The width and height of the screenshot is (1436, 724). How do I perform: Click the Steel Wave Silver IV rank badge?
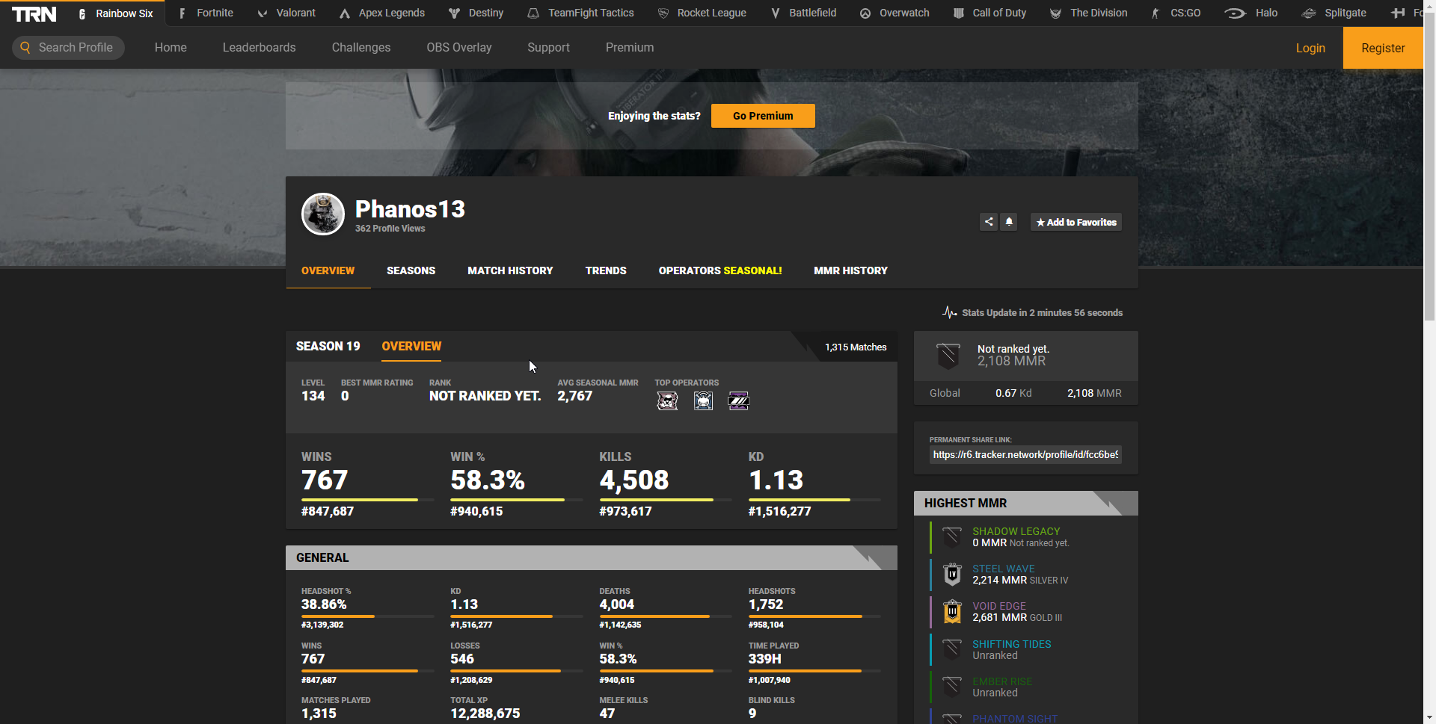coord(952,575)
